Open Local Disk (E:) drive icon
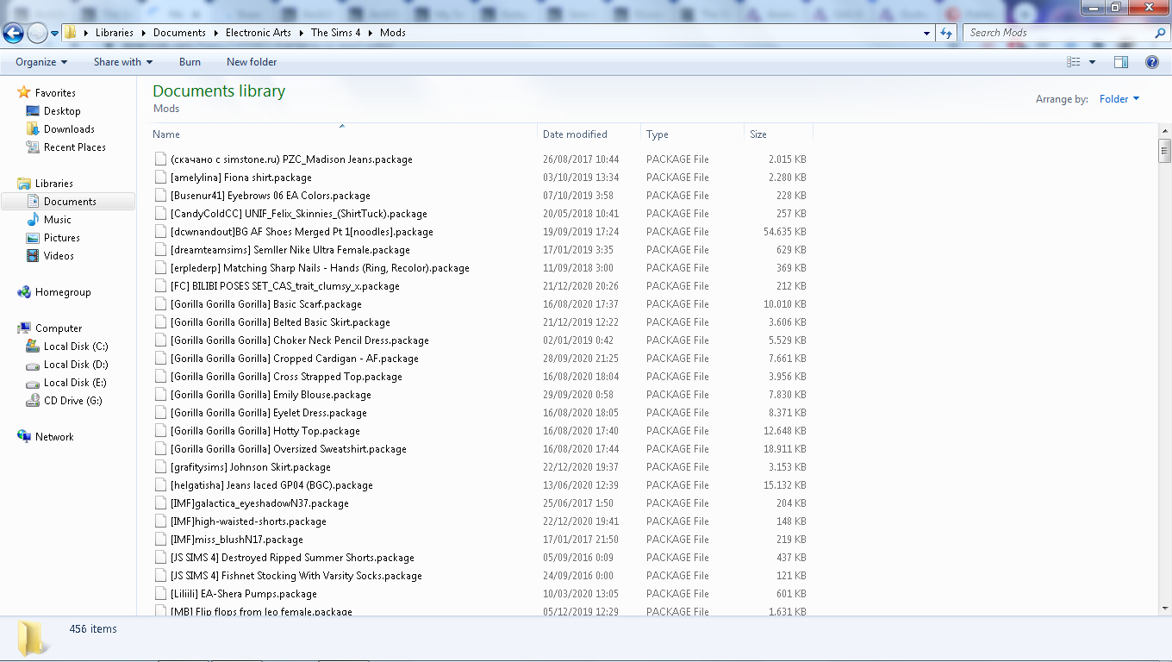This screenshot has width=1172, height=662. (x=33, y=383)
